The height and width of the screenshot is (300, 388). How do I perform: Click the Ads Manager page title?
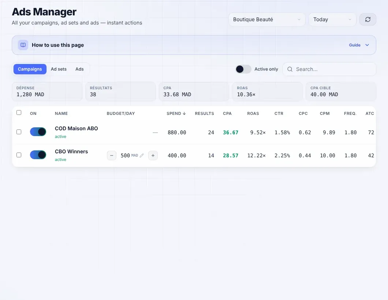point(44,12)
